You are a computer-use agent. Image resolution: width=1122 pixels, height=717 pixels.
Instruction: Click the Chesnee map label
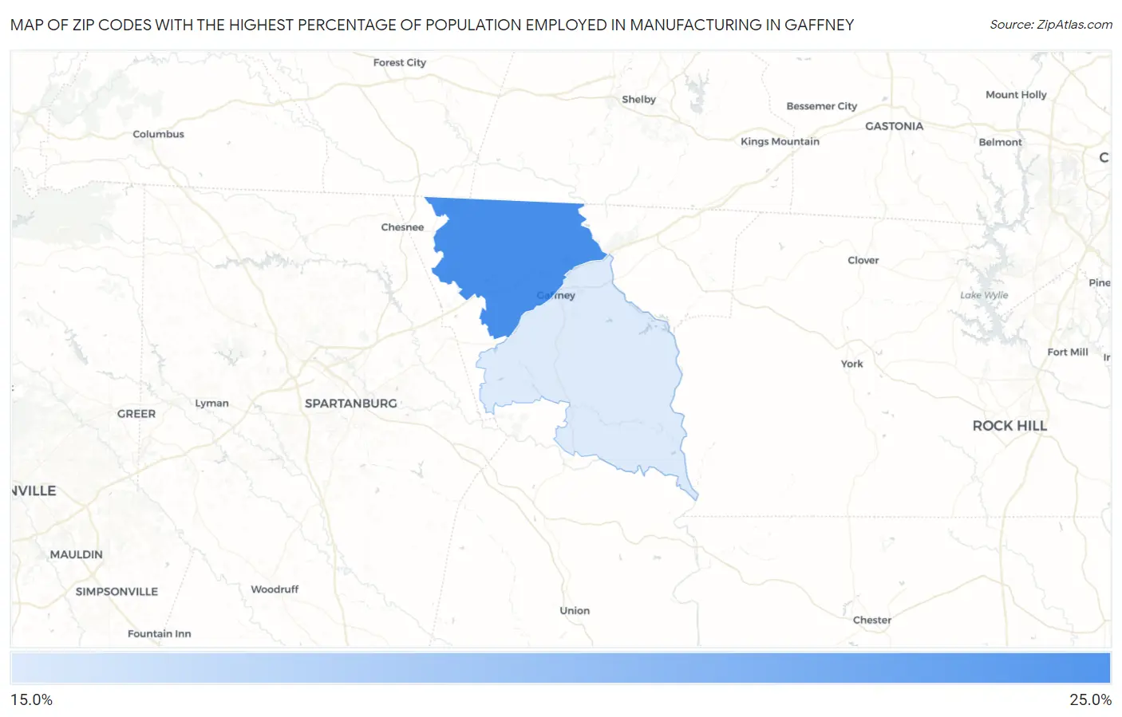coord(402,227)
